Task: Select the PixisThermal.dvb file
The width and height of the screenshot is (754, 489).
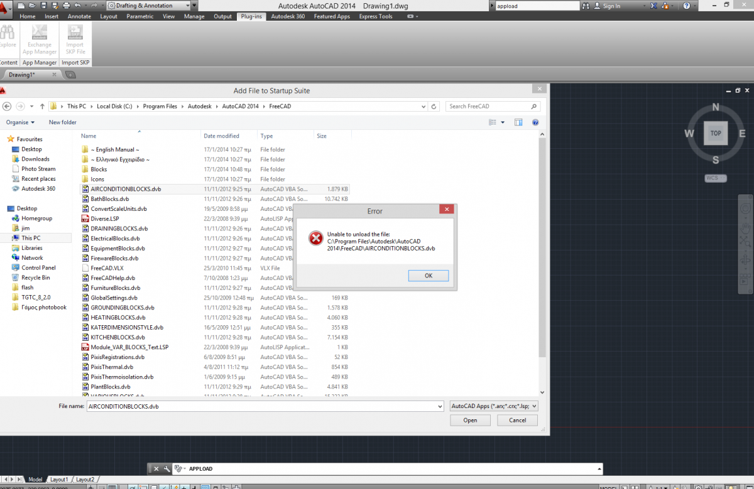Action: pyautogui.click(x=112, y=367)
